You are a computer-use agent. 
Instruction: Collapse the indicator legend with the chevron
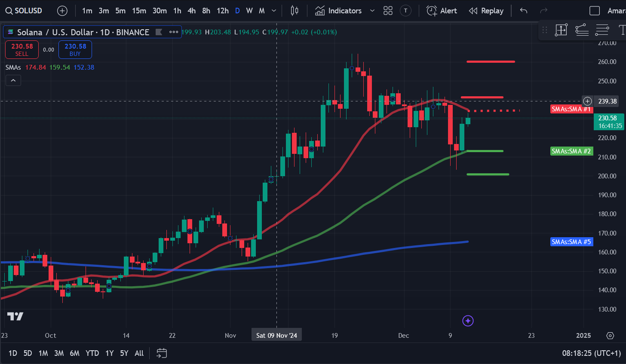pos(13,80)
